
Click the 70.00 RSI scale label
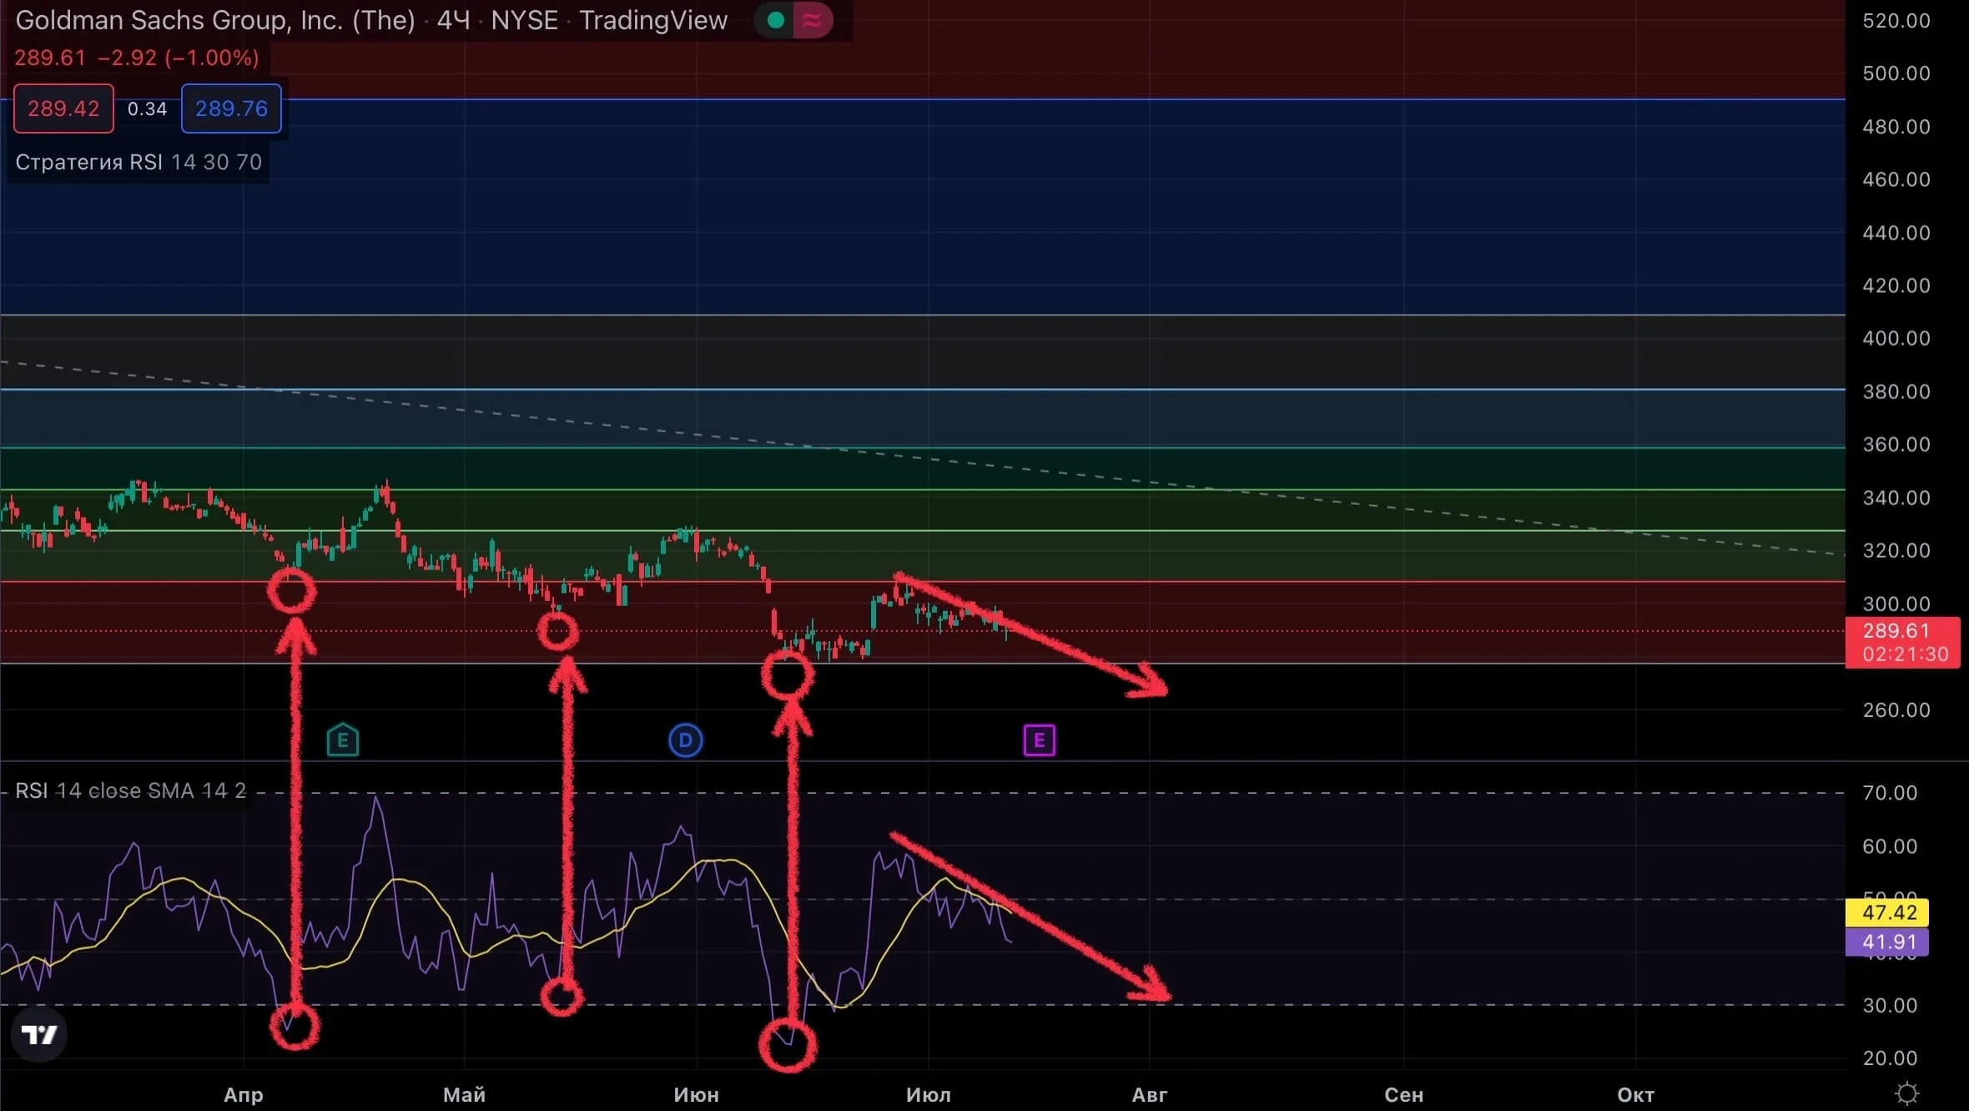(1890, 792)
